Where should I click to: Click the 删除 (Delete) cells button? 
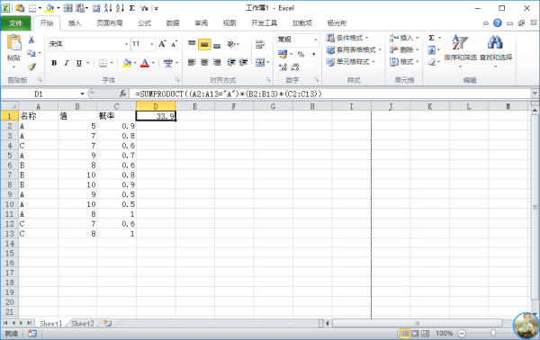(x=404, y=49)
